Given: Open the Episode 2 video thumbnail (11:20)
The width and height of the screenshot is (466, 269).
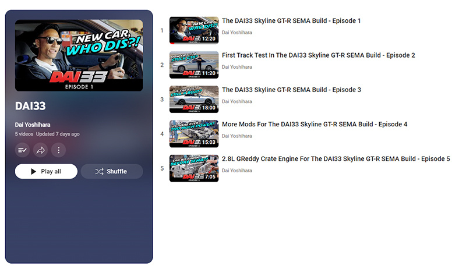Looking at the screenshot, I should pyautogui.click(x=194, y=65).
